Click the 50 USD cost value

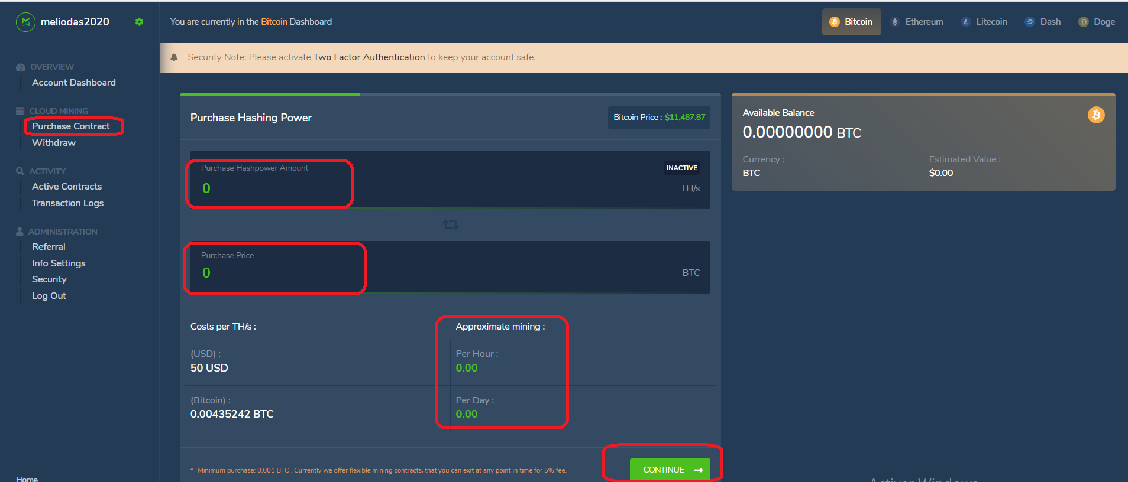point(209,368)
